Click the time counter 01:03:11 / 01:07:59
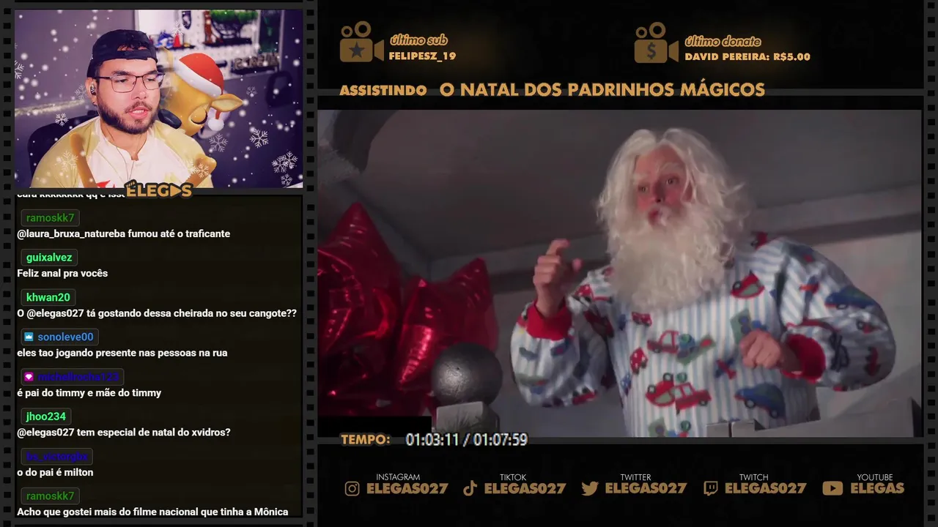This screenshot has width=938, height=527. point(467,440)
